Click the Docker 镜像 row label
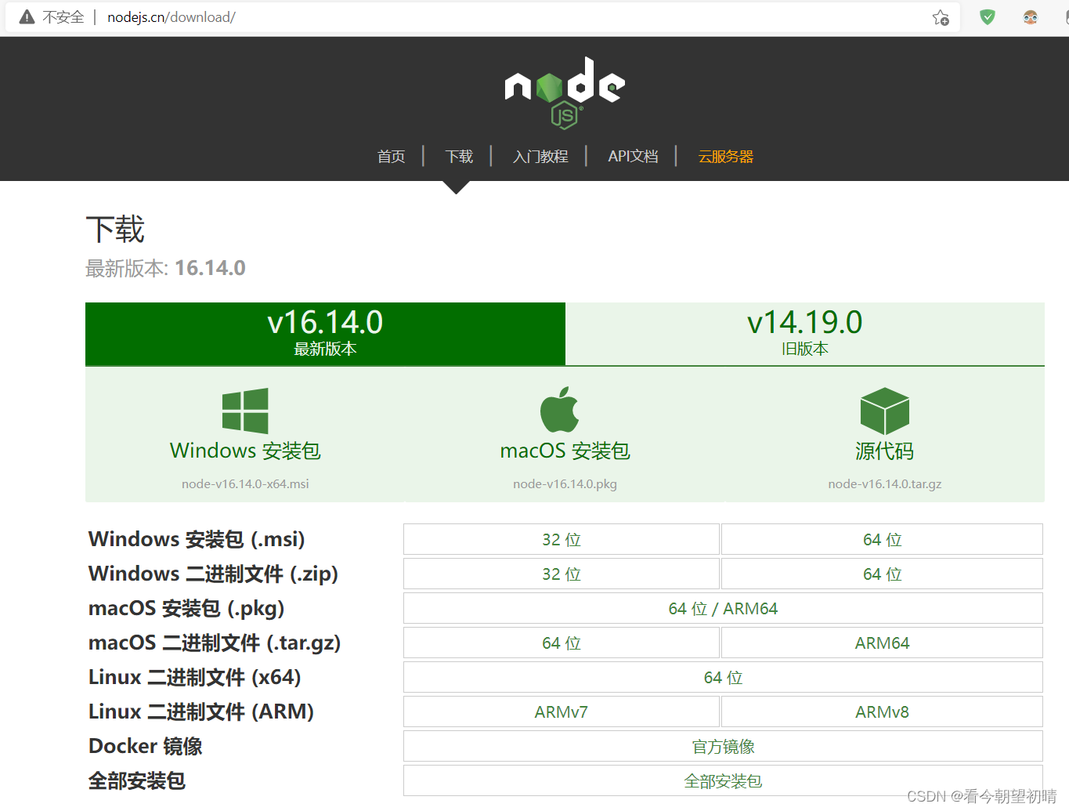 tap(146, 746)
